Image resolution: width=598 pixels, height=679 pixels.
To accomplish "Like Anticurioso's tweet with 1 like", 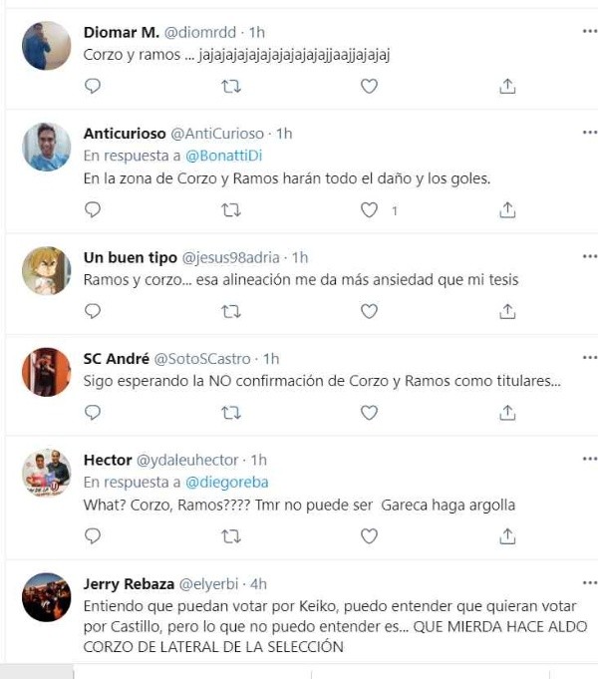I will pyautogui.click(x=370, y=210).
